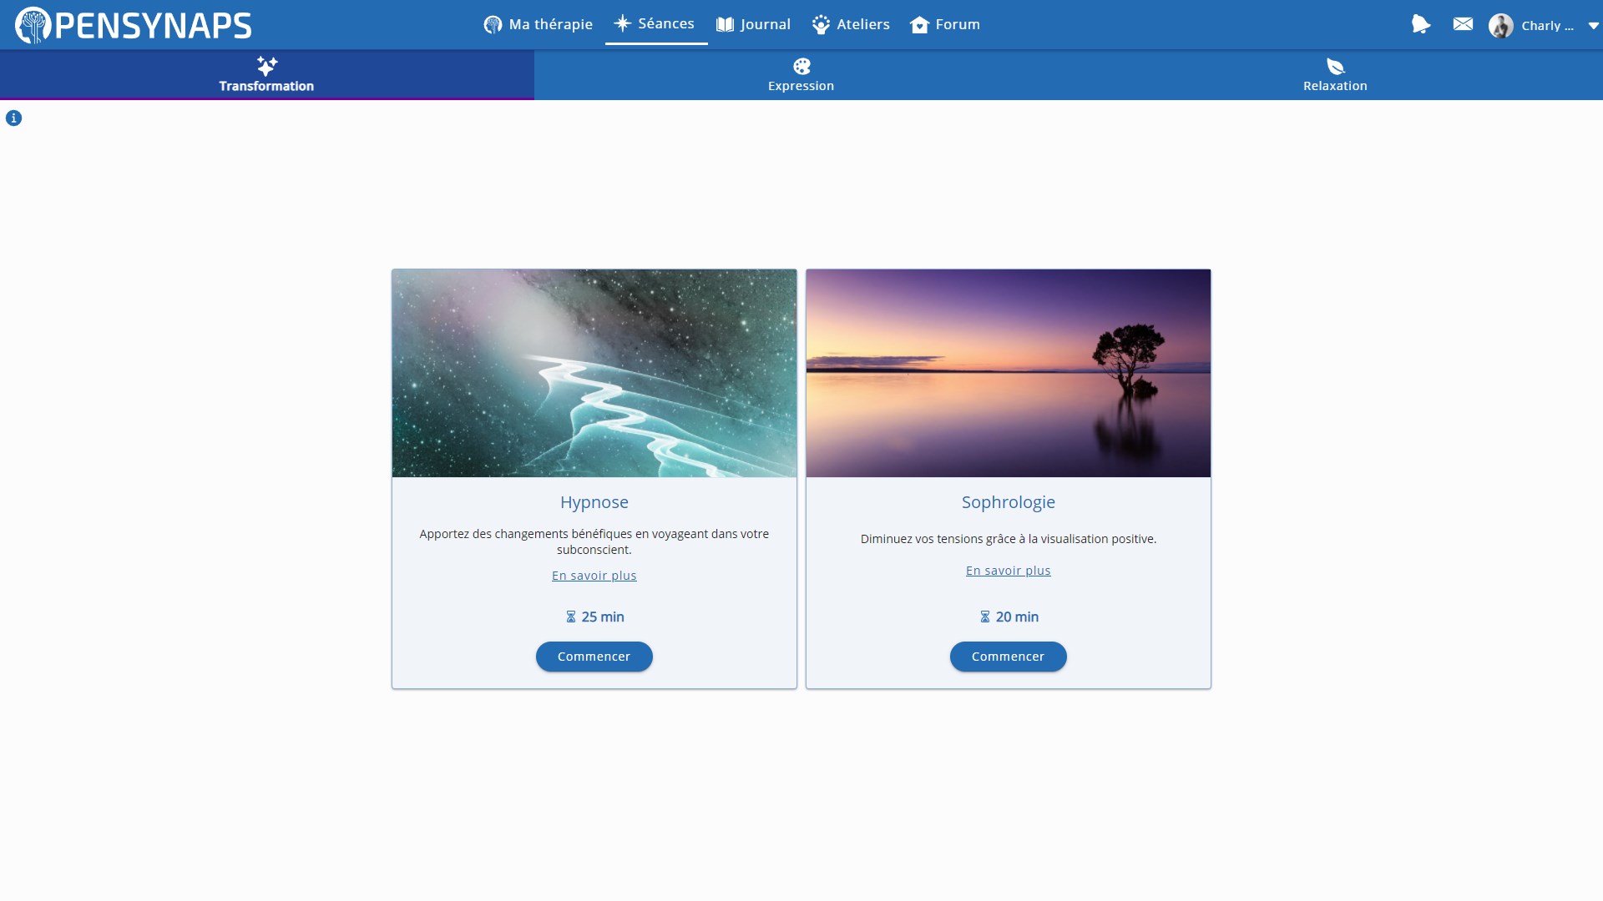Start the Hypnose session with Commencer
1603x901 pixels.
pos(594,657)
